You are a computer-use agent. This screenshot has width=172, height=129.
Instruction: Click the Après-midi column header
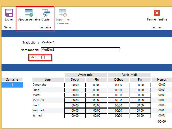129,75
